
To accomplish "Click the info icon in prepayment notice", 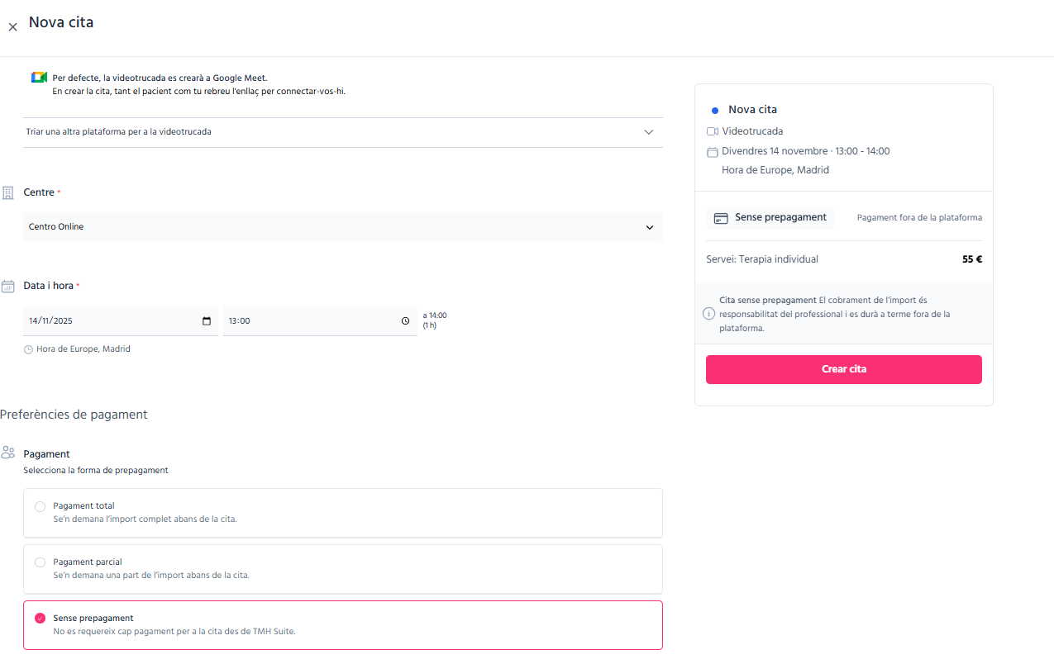I will [x=708, y=314].
